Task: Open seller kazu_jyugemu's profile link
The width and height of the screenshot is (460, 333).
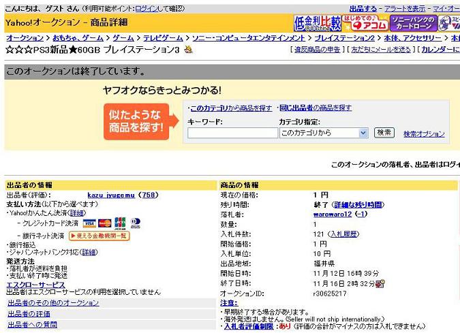Action: click(111, 195)
